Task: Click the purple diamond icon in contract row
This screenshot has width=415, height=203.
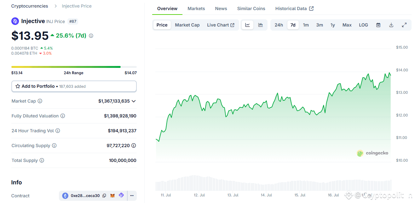Action: 121,195
